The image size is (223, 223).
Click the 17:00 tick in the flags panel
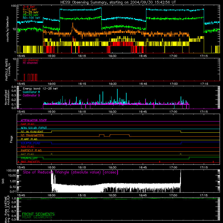(173, 168)
